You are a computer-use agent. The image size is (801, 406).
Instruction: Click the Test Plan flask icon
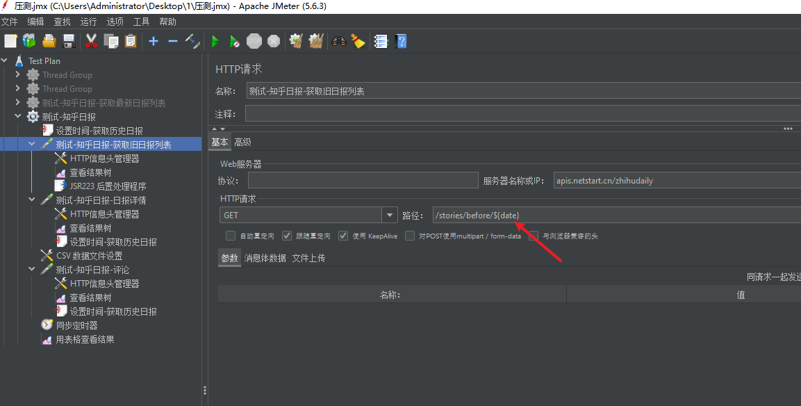tap(19, 61)
